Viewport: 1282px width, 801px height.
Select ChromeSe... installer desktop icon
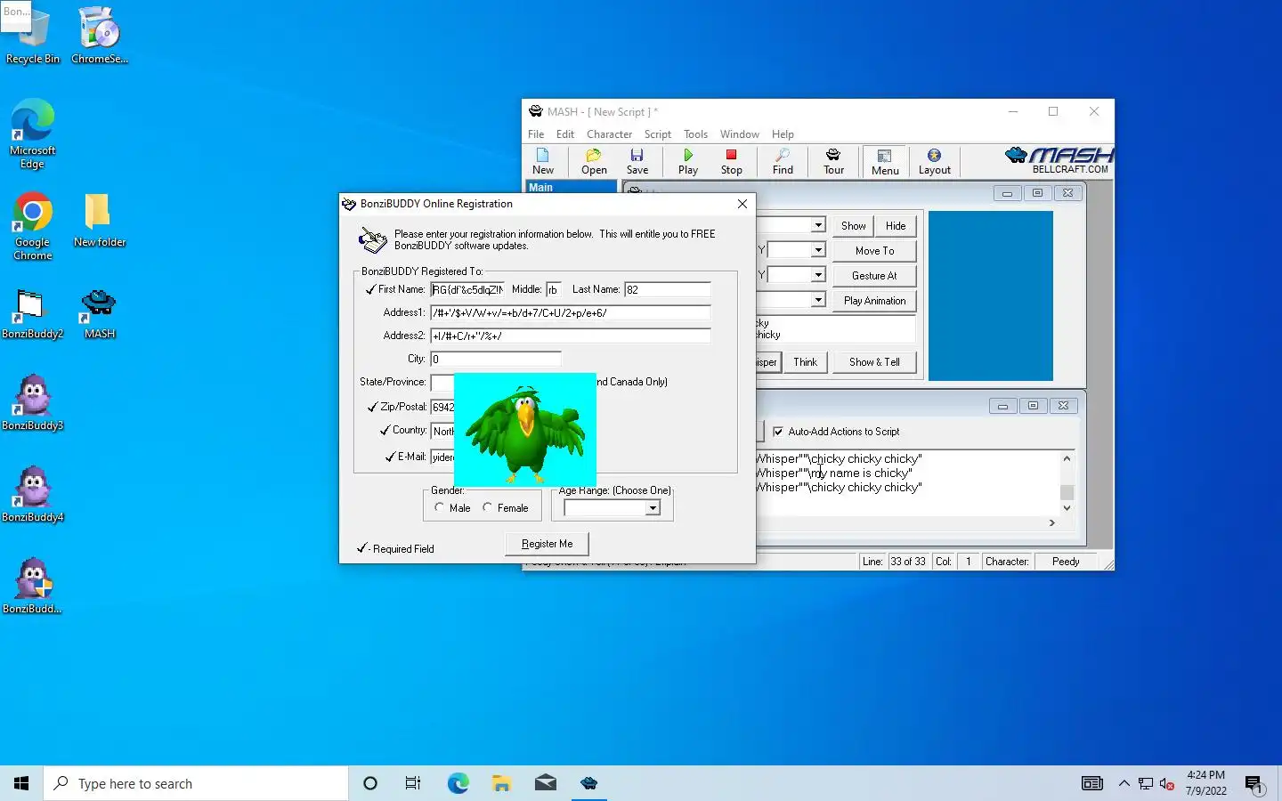pyautogui.click(x=100, y=36)
